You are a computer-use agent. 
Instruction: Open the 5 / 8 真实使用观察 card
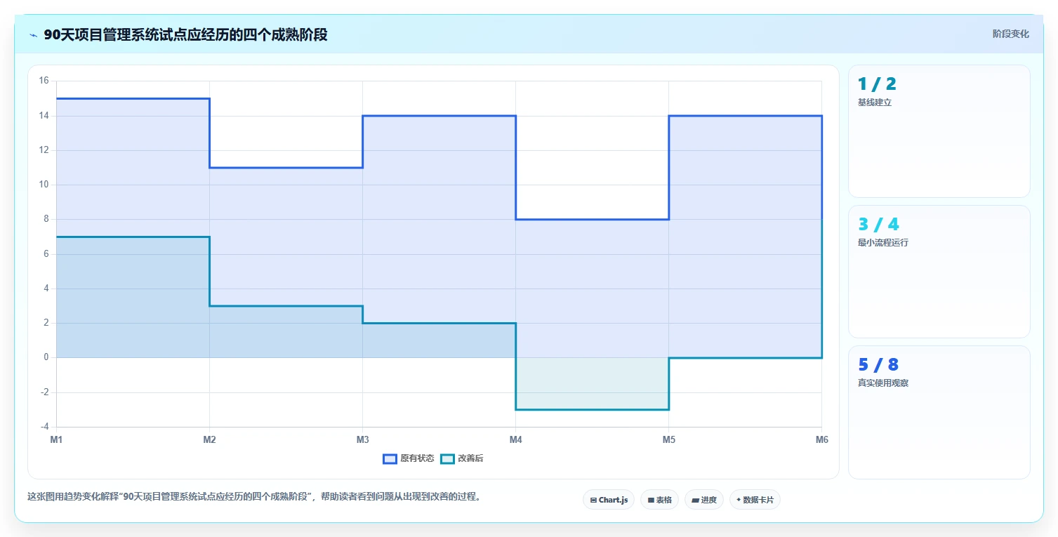pos(939,412)
